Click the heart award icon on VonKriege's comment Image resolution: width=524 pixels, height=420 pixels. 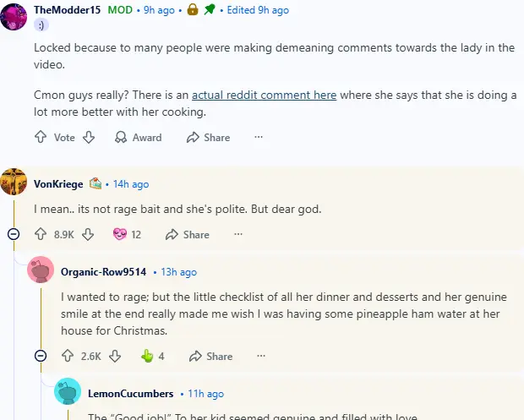[x=119, y=234]
